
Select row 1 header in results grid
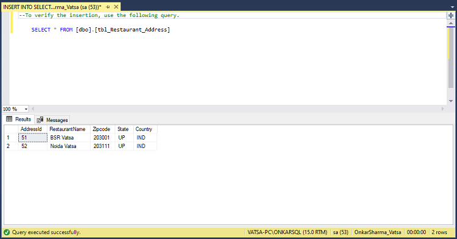pos(11,138)
